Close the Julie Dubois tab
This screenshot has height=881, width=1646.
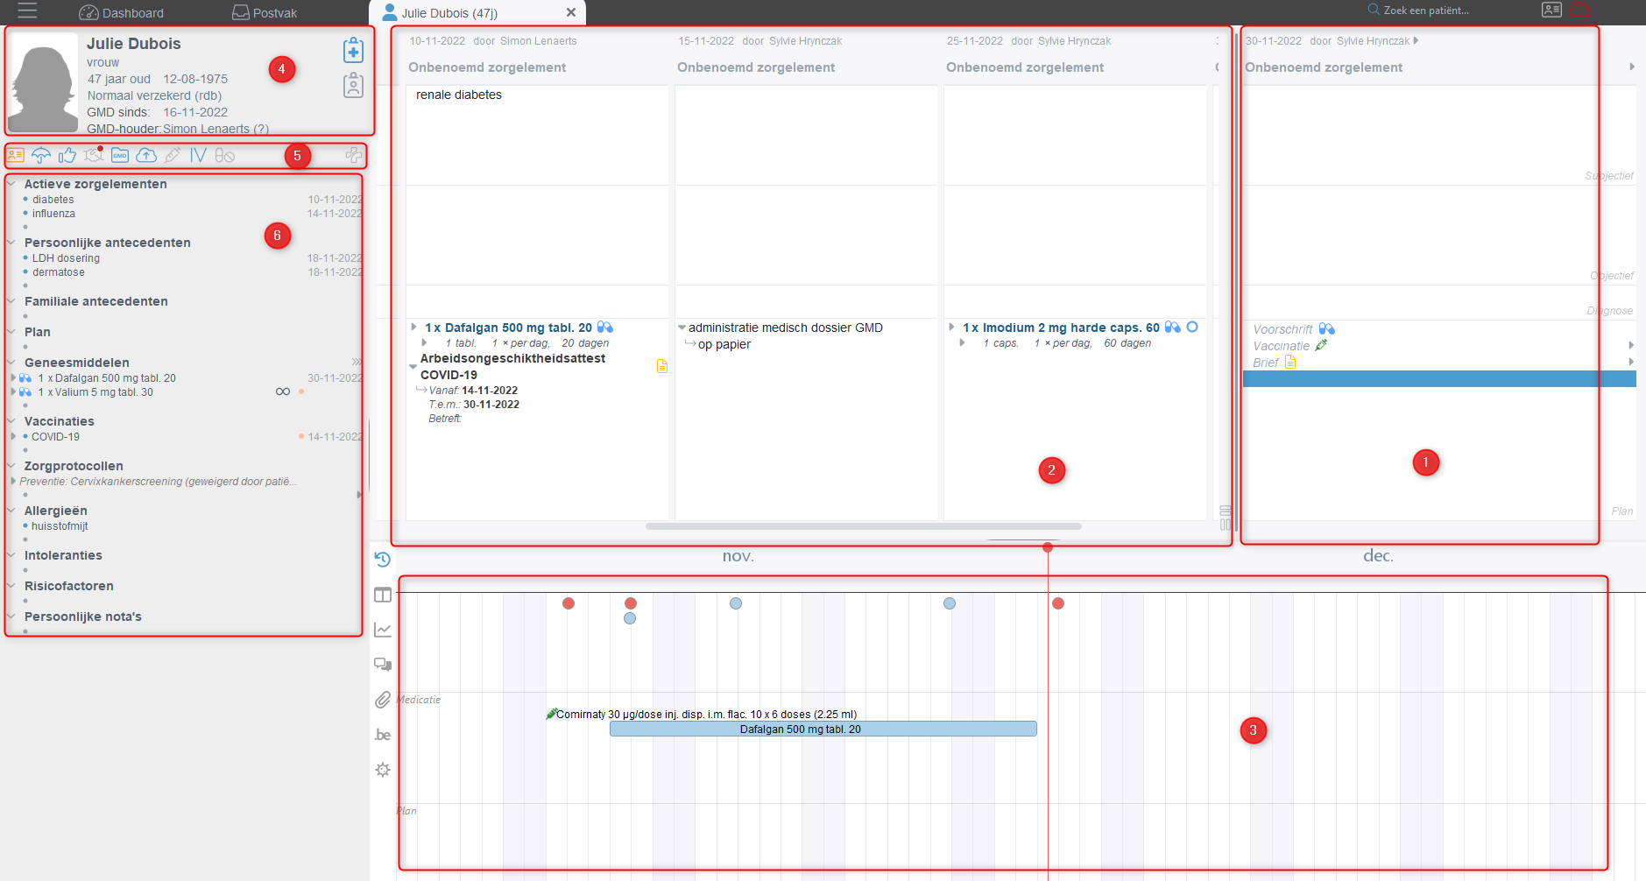(571, 12)
